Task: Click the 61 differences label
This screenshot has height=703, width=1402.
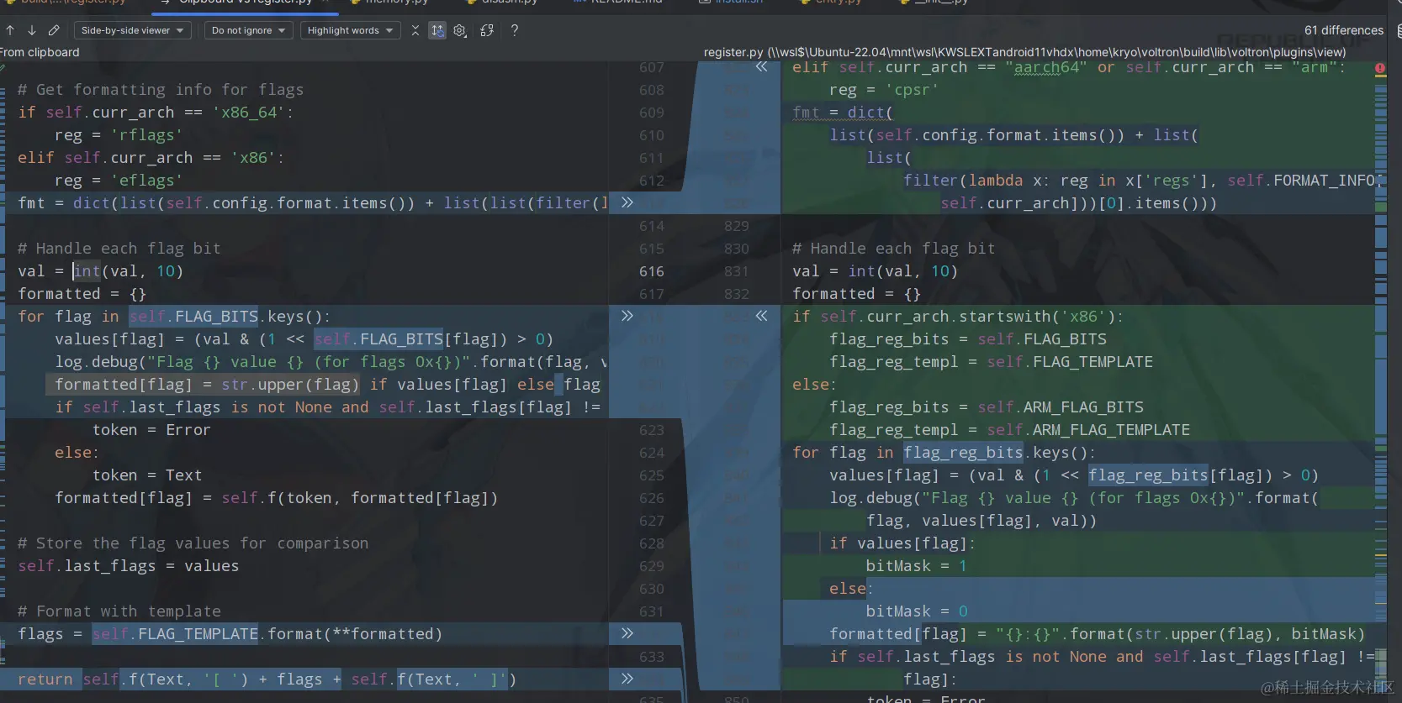Action: 1344,30
